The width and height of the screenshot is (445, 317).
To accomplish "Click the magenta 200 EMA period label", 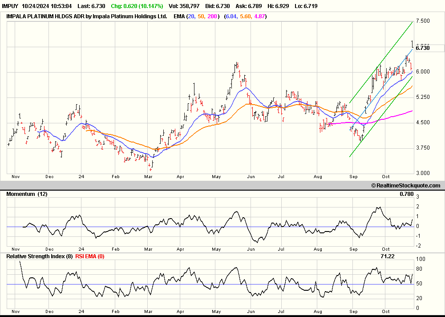I will point(212,16).
